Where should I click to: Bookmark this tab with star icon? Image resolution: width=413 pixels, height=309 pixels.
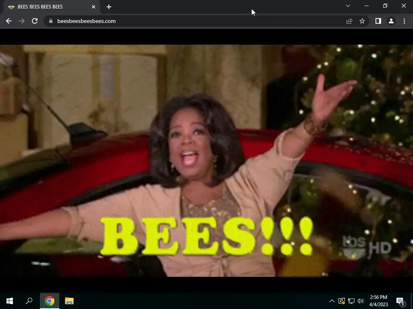coord(362,21)
